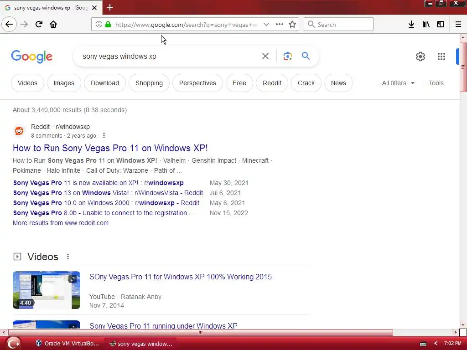Open Sony Vegas Pro 13 on Windows Vista link

(108, 193)
